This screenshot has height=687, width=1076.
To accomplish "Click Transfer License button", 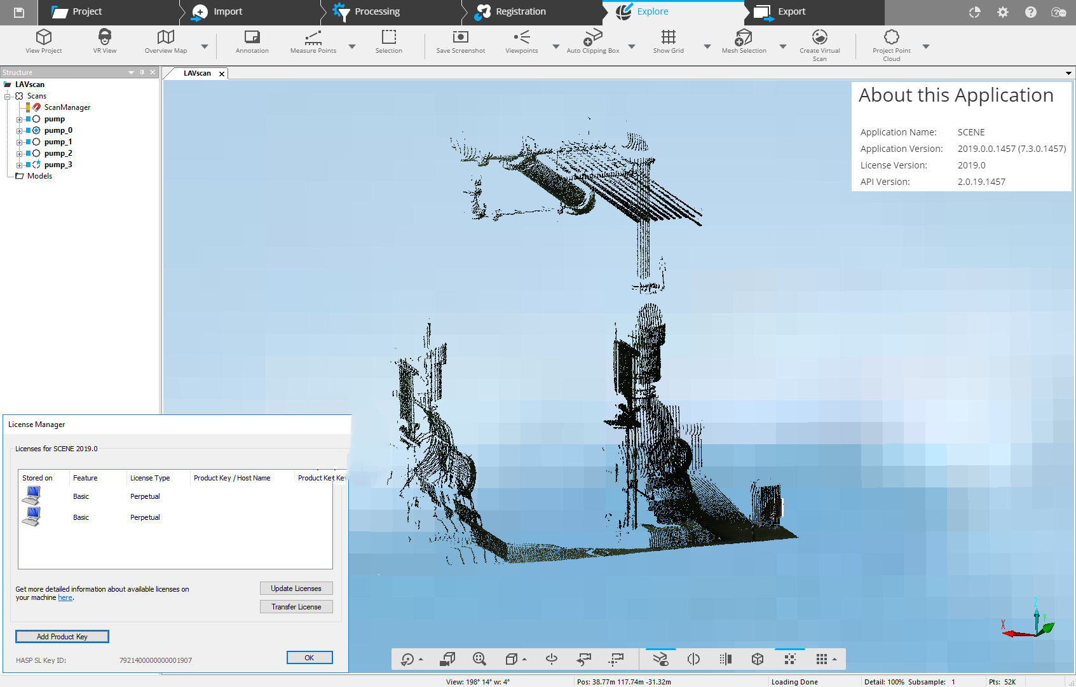I will [x=296, y=607].
